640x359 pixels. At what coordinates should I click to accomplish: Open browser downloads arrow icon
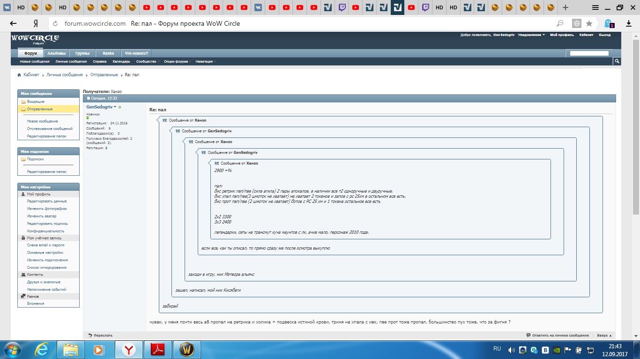point(629,23)
